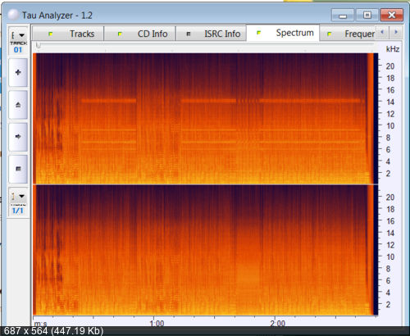The width and height of the screenshot is (410, 336).
Task: Switch to the Frequency tab
Action: tap(348, 34)
